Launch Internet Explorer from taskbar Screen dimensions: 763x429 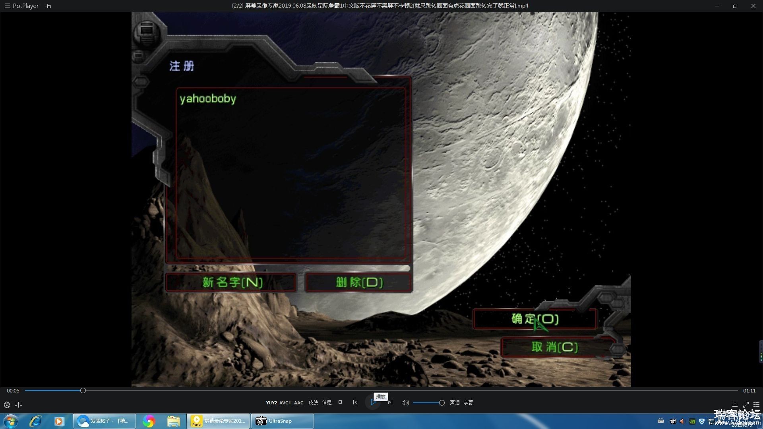[x=35, y=421]
